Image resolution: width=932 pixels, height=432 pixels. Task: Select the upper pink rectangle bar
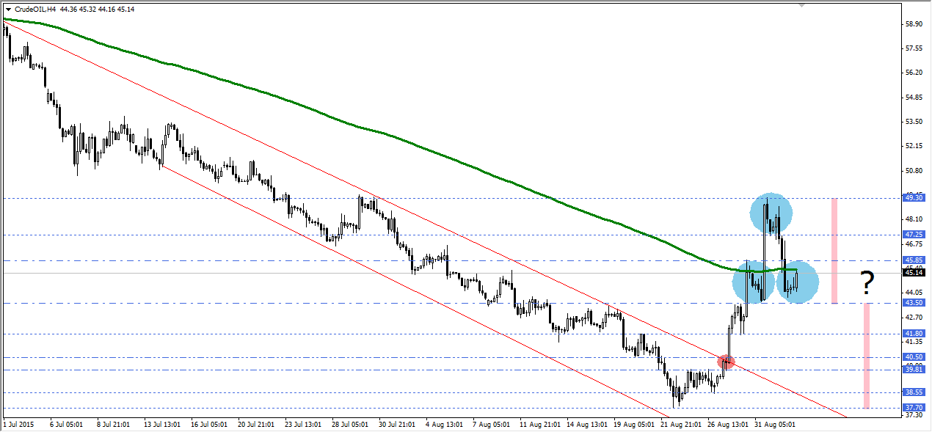tap(834, 249)
